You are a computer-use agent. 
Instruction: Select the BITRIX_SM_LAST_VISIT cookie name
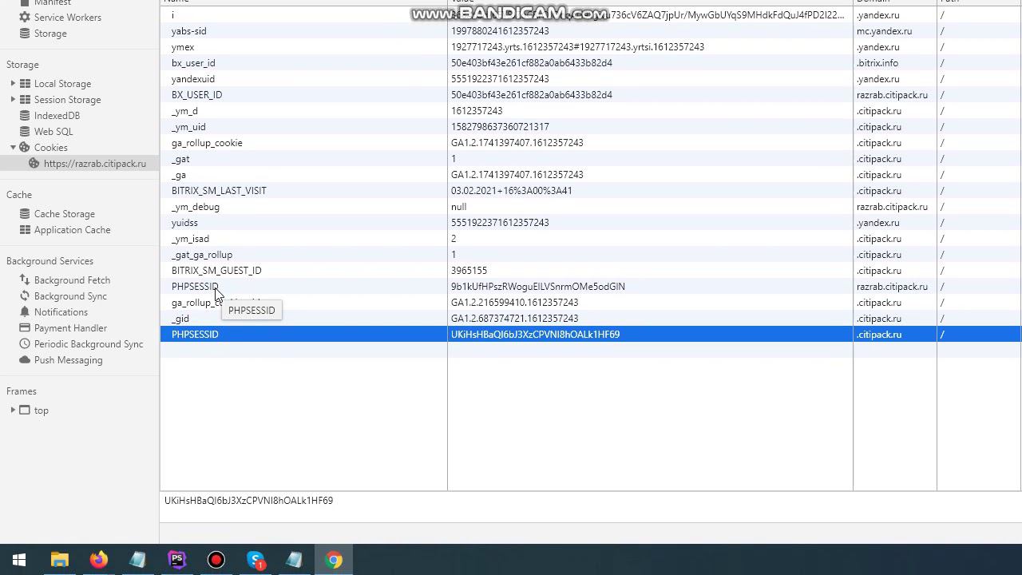[219, 190]
